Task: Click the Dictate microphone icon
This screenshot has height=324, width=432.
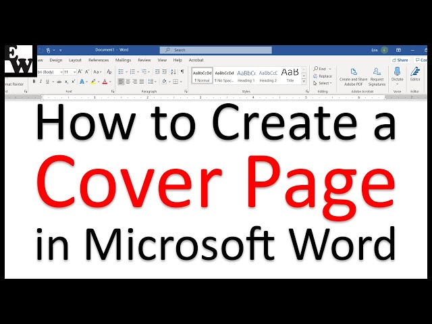Action: click(397, 72)
